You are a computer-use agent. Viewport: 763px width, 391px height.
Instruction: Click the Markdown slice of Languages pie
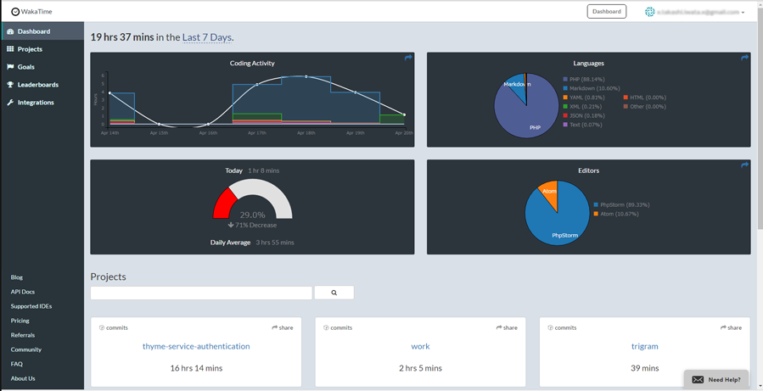517,87
